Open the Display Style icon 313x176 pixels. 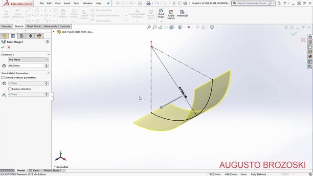click(x=180, y=27)
